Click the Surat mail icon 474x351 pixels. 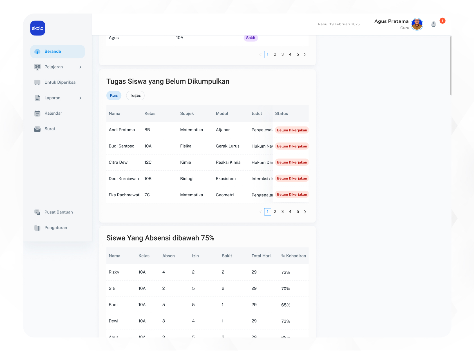(x=37, y=129)
